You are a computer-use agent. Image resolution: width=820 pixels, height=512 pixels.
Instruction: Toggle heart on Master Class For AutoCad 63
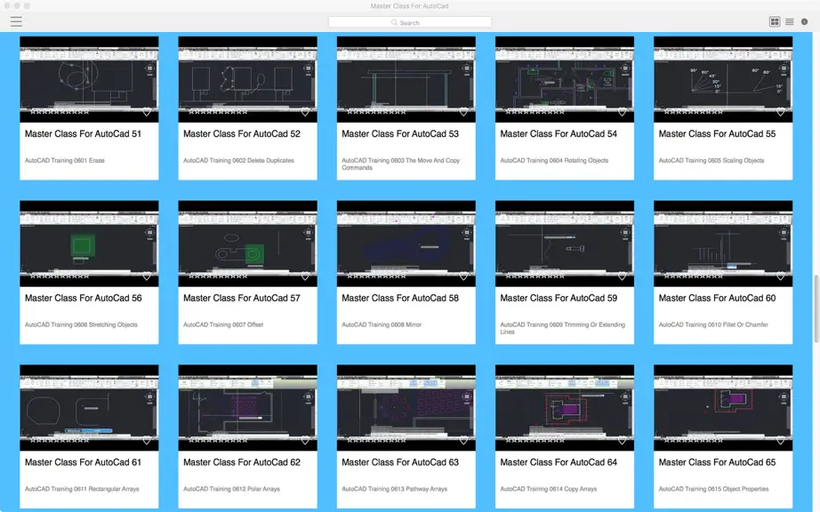point(464,440)
